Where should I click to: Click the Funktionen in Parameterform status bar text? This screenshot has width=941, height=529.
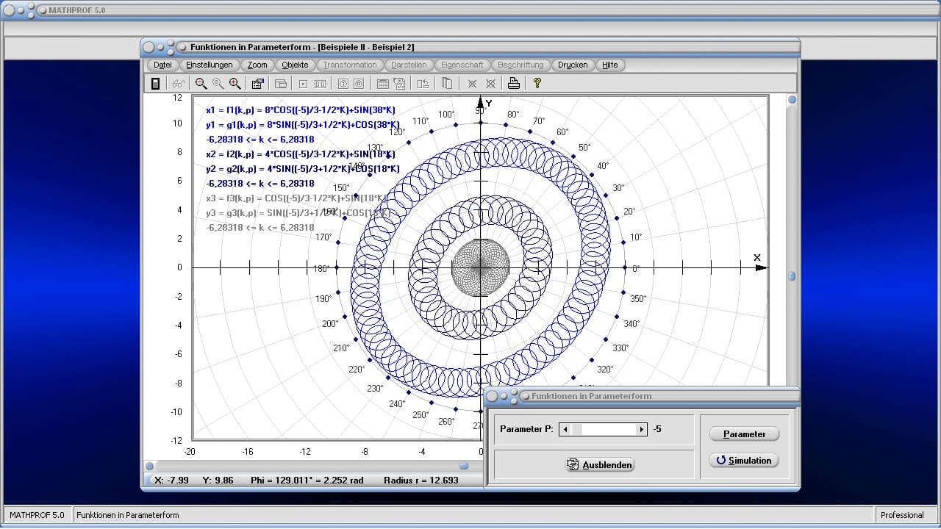pos(128,515)
